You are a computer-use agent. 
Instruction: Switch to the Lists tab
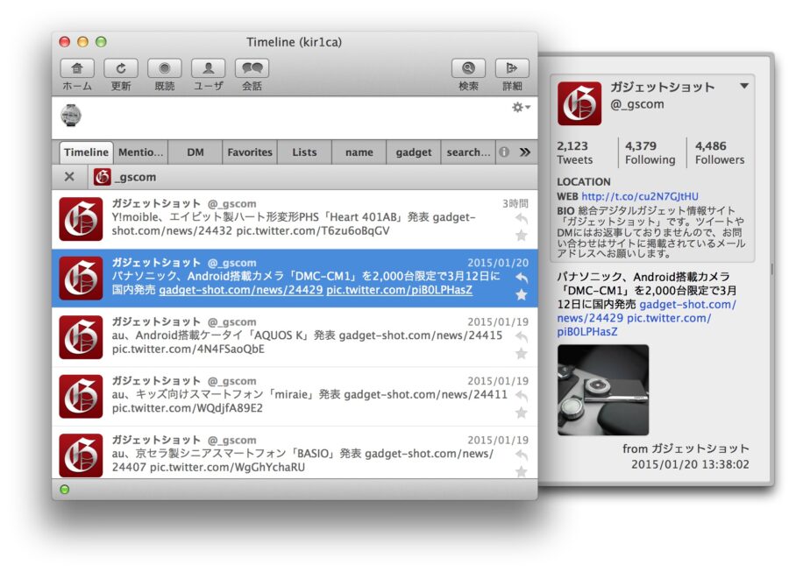coord(304,152)
